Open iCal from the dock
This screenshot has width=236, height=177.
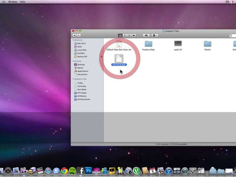tap(153, 171)
